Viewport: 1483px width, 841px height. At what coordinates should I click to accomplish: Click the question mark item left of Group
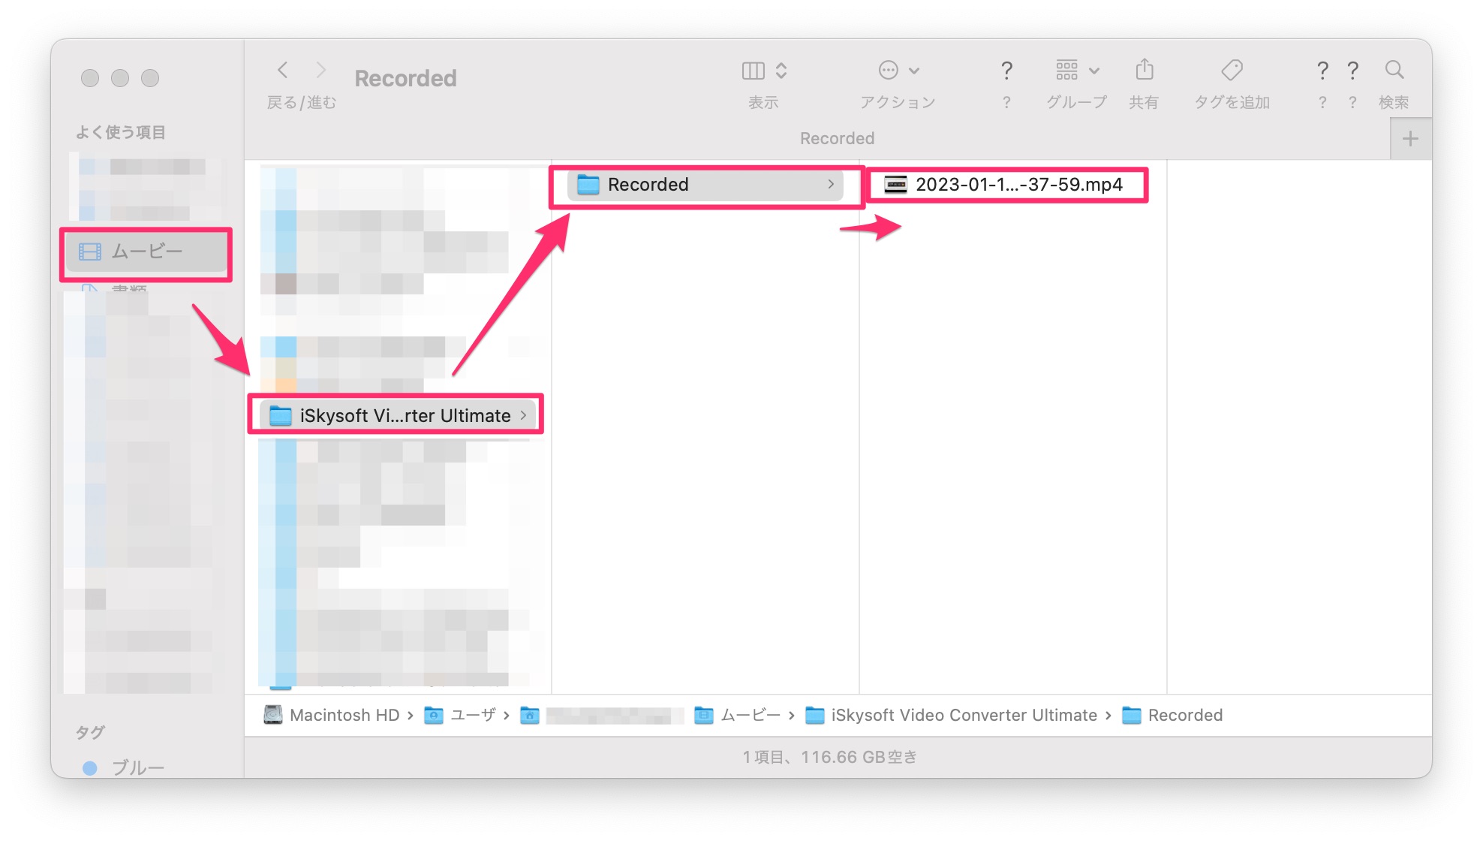pos(1006,71)
